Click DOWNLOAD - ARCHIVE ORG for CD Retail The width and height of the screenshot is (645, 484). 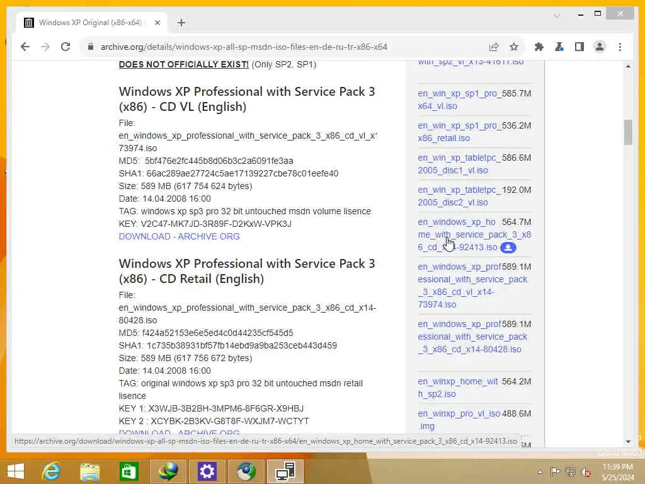(x=179, y=432)
